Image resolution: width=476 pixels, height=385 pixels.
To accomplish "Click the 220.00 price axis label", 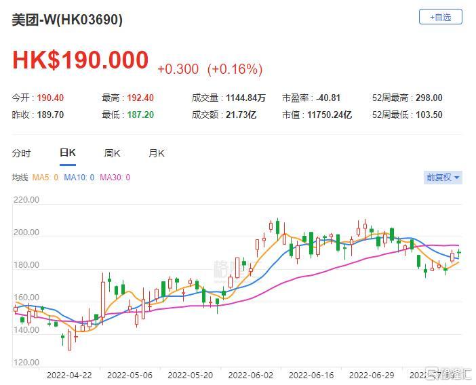I will (26, 200).
